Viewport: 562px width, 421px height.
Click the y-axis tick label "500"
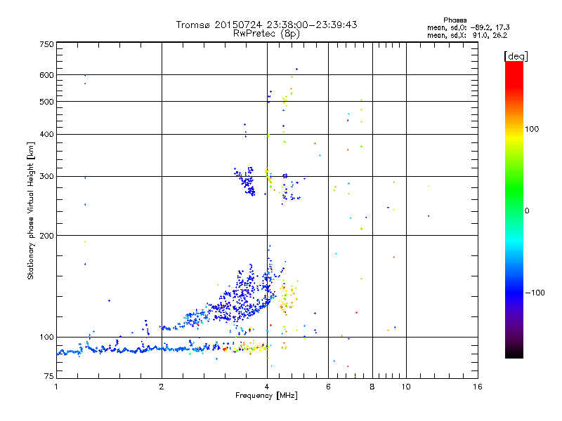[x=46, y=102]
